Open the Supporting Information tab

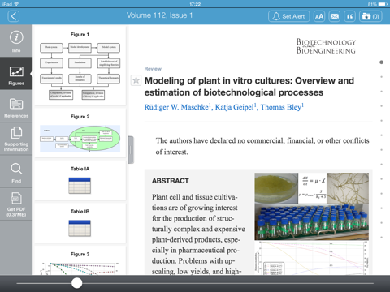point(16,139)
